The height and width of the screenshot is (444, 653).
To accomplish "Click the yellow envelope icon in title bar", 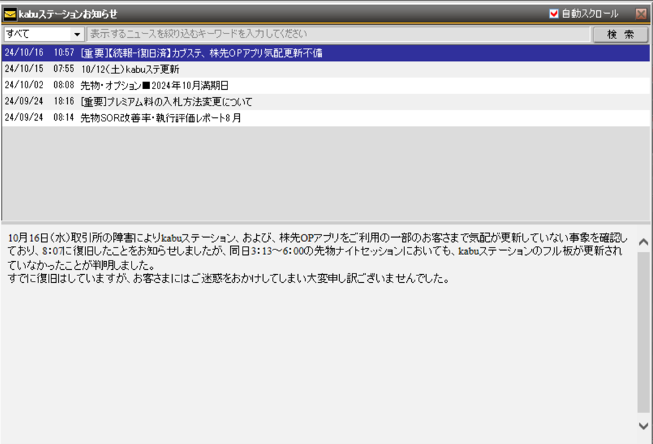I will pos(10,14).
